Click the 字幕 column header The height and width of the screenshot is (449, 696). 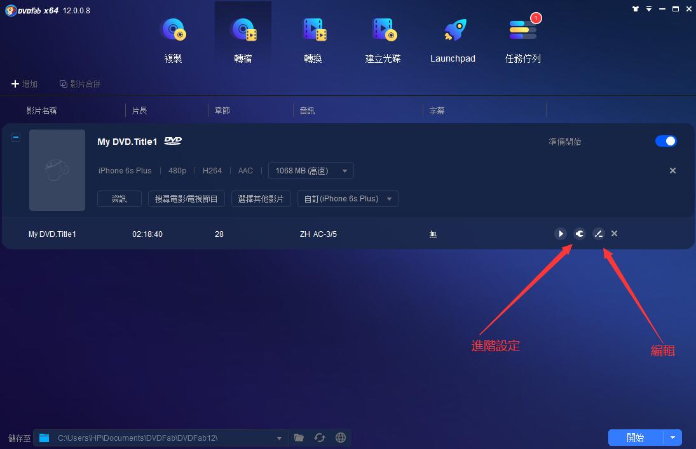coord(437,111)
